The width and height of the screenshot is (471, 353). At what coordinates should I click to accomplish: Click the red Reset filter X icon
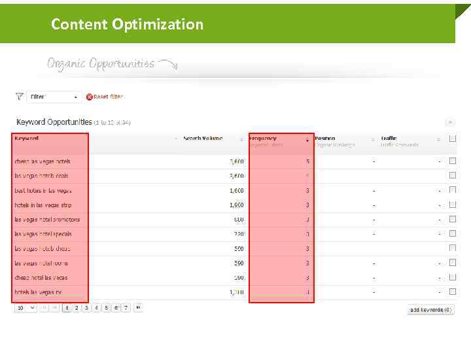89,97
